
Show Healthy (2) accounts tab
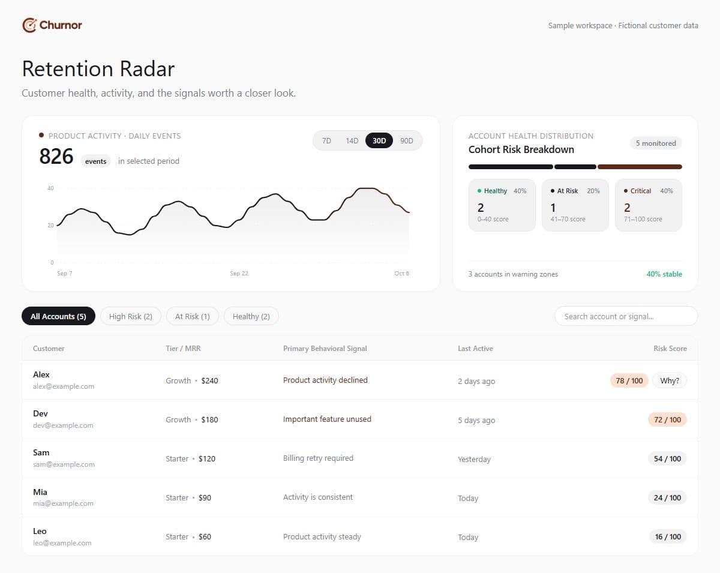pyautogui.click(x=251, y=316)
